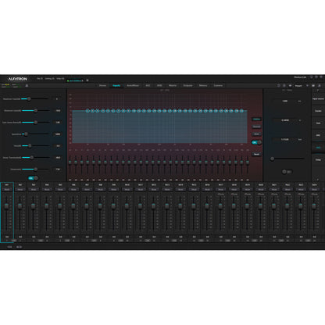Mute channel IN8

tap(100, 190)
